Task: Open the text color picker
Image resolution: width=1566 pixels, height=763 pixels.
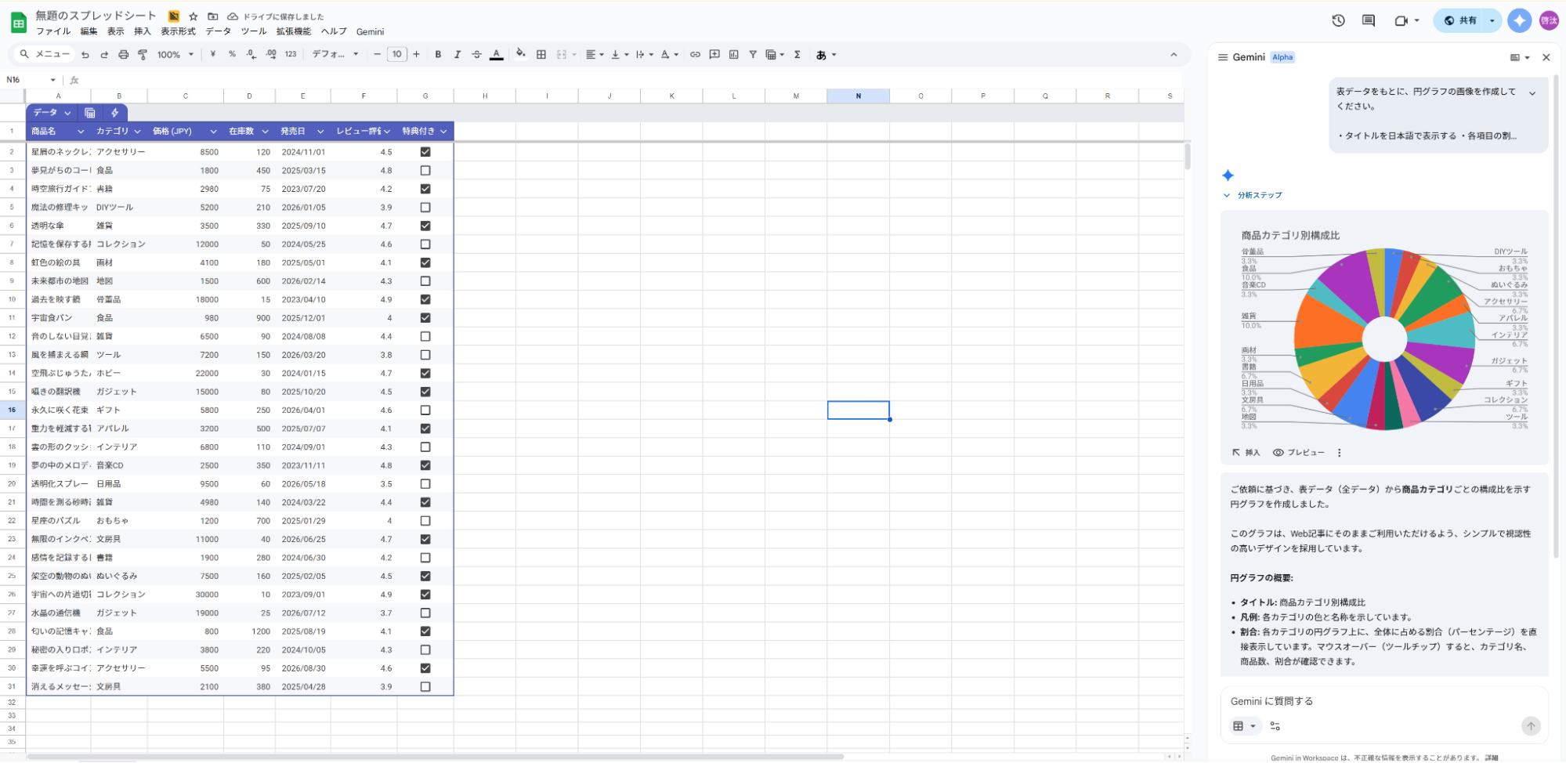Action: tap(497, 55)
